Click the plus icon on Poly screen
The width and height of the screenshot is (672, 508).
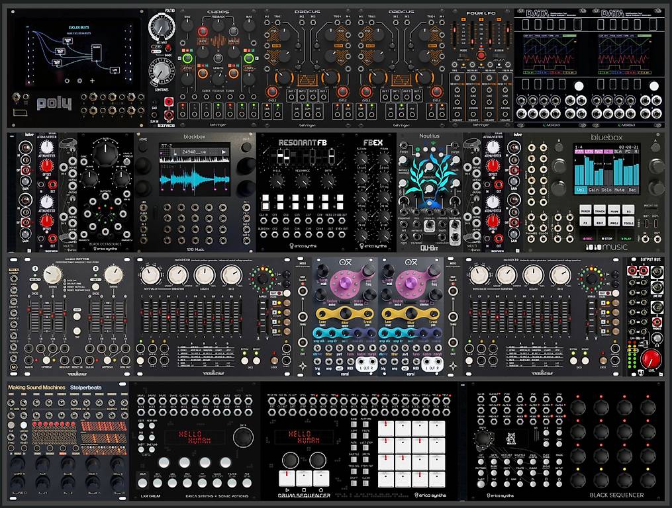[x=92, y=81]
